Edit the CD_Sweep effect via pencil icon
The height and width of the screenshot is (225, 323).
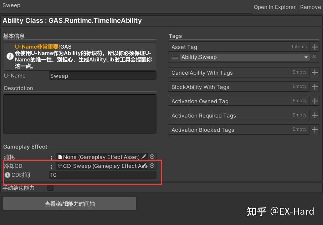pyautogui.click(x=145, y=165)
